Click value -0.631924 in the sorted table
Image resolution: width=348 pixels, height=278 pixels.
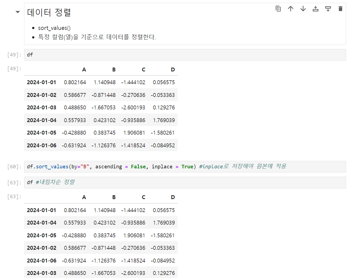74,261
